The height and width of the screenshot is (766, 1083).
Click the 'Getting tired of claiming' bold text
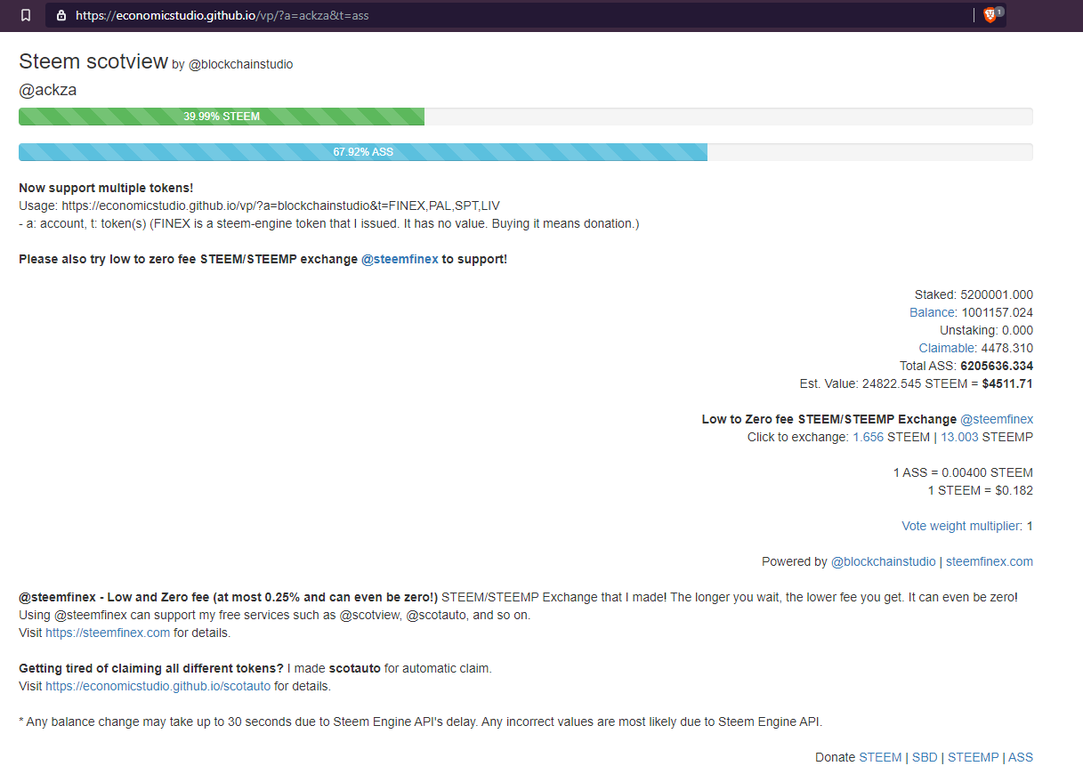(x=151, y=668)
